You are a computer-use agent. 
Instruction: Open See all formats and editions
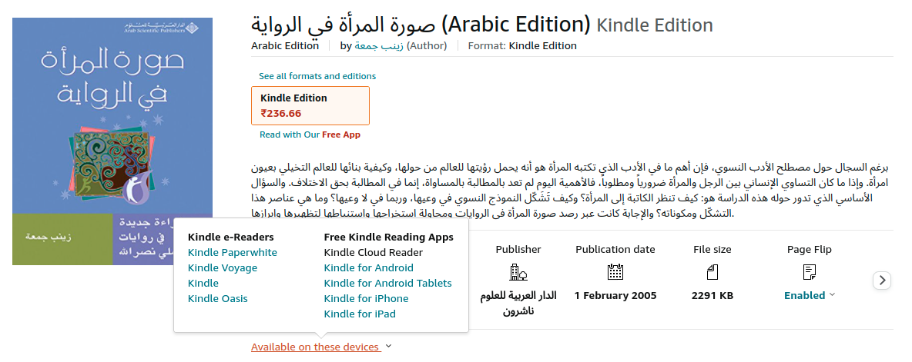click(317, 76)
